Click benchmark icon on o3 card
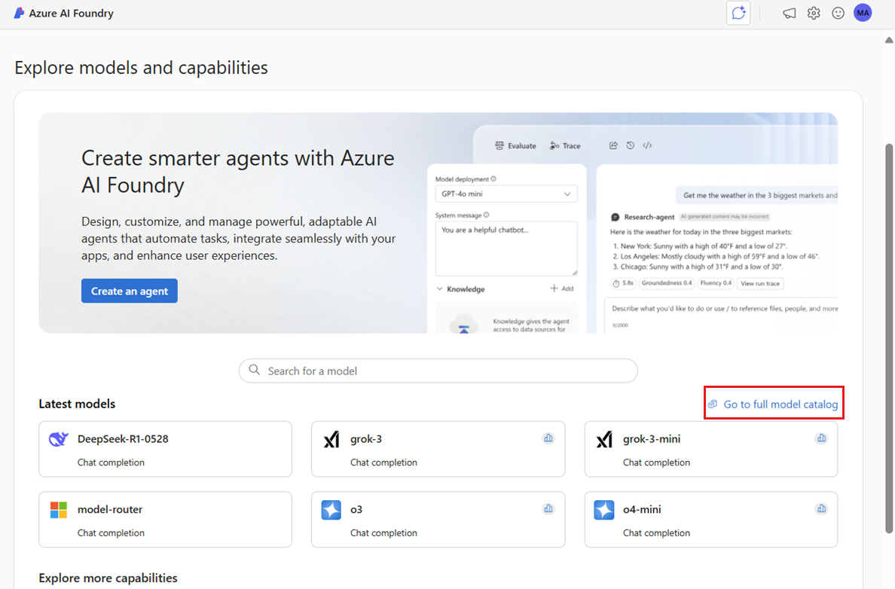 pos(548,509)
